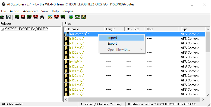Click the red AFP toolbar icon
This screenshot has height=107, width=211.
[56, 17]
